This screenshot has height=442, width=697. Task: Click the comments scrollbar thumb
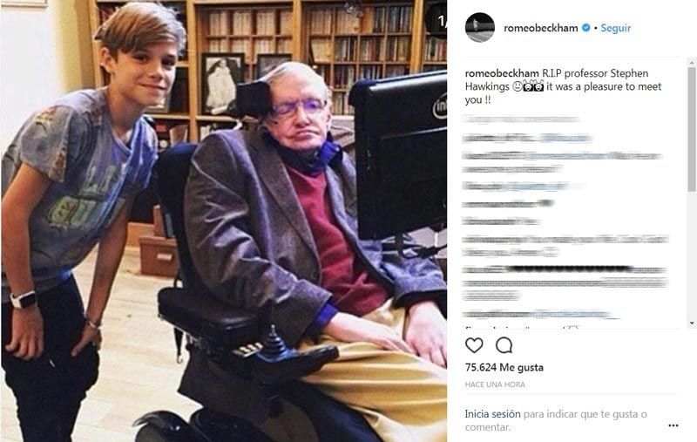tap(691, 129)
